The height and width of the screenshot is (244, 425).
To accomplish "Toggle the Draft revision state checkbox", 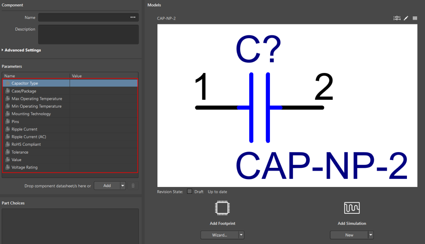I will (x=189, y=191).
